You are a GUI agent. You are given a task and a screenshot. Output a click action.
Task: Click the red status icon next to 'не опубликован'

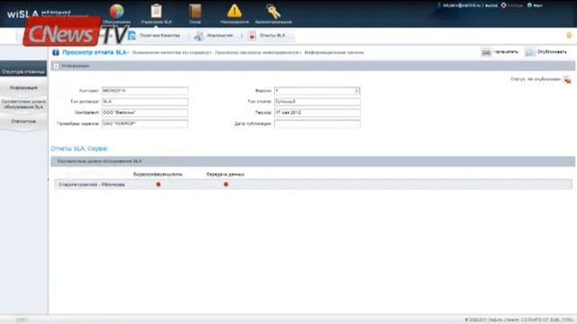click(567, 79)
